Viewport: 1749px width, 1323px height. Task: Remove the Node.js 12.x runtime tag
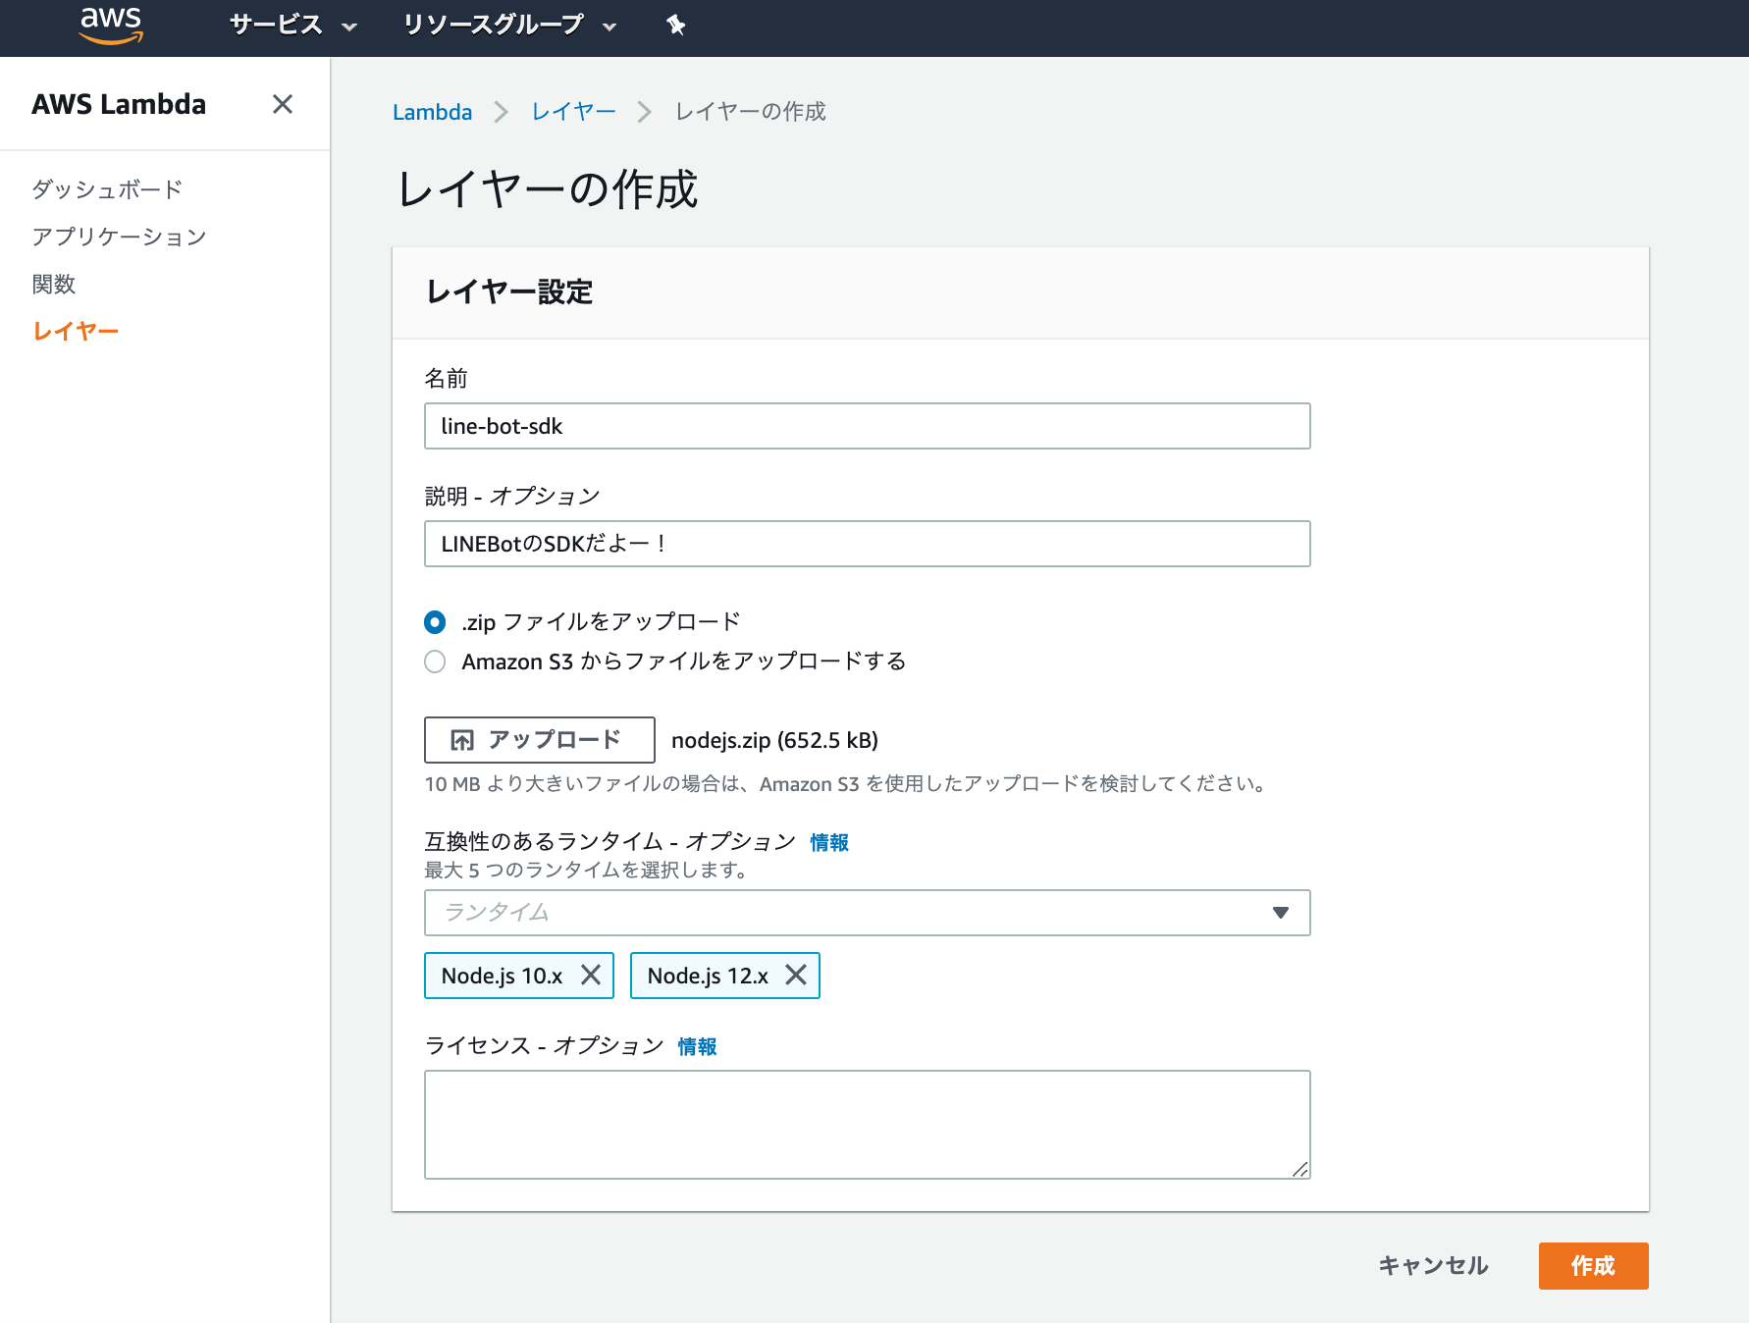[x=797, y=975]
